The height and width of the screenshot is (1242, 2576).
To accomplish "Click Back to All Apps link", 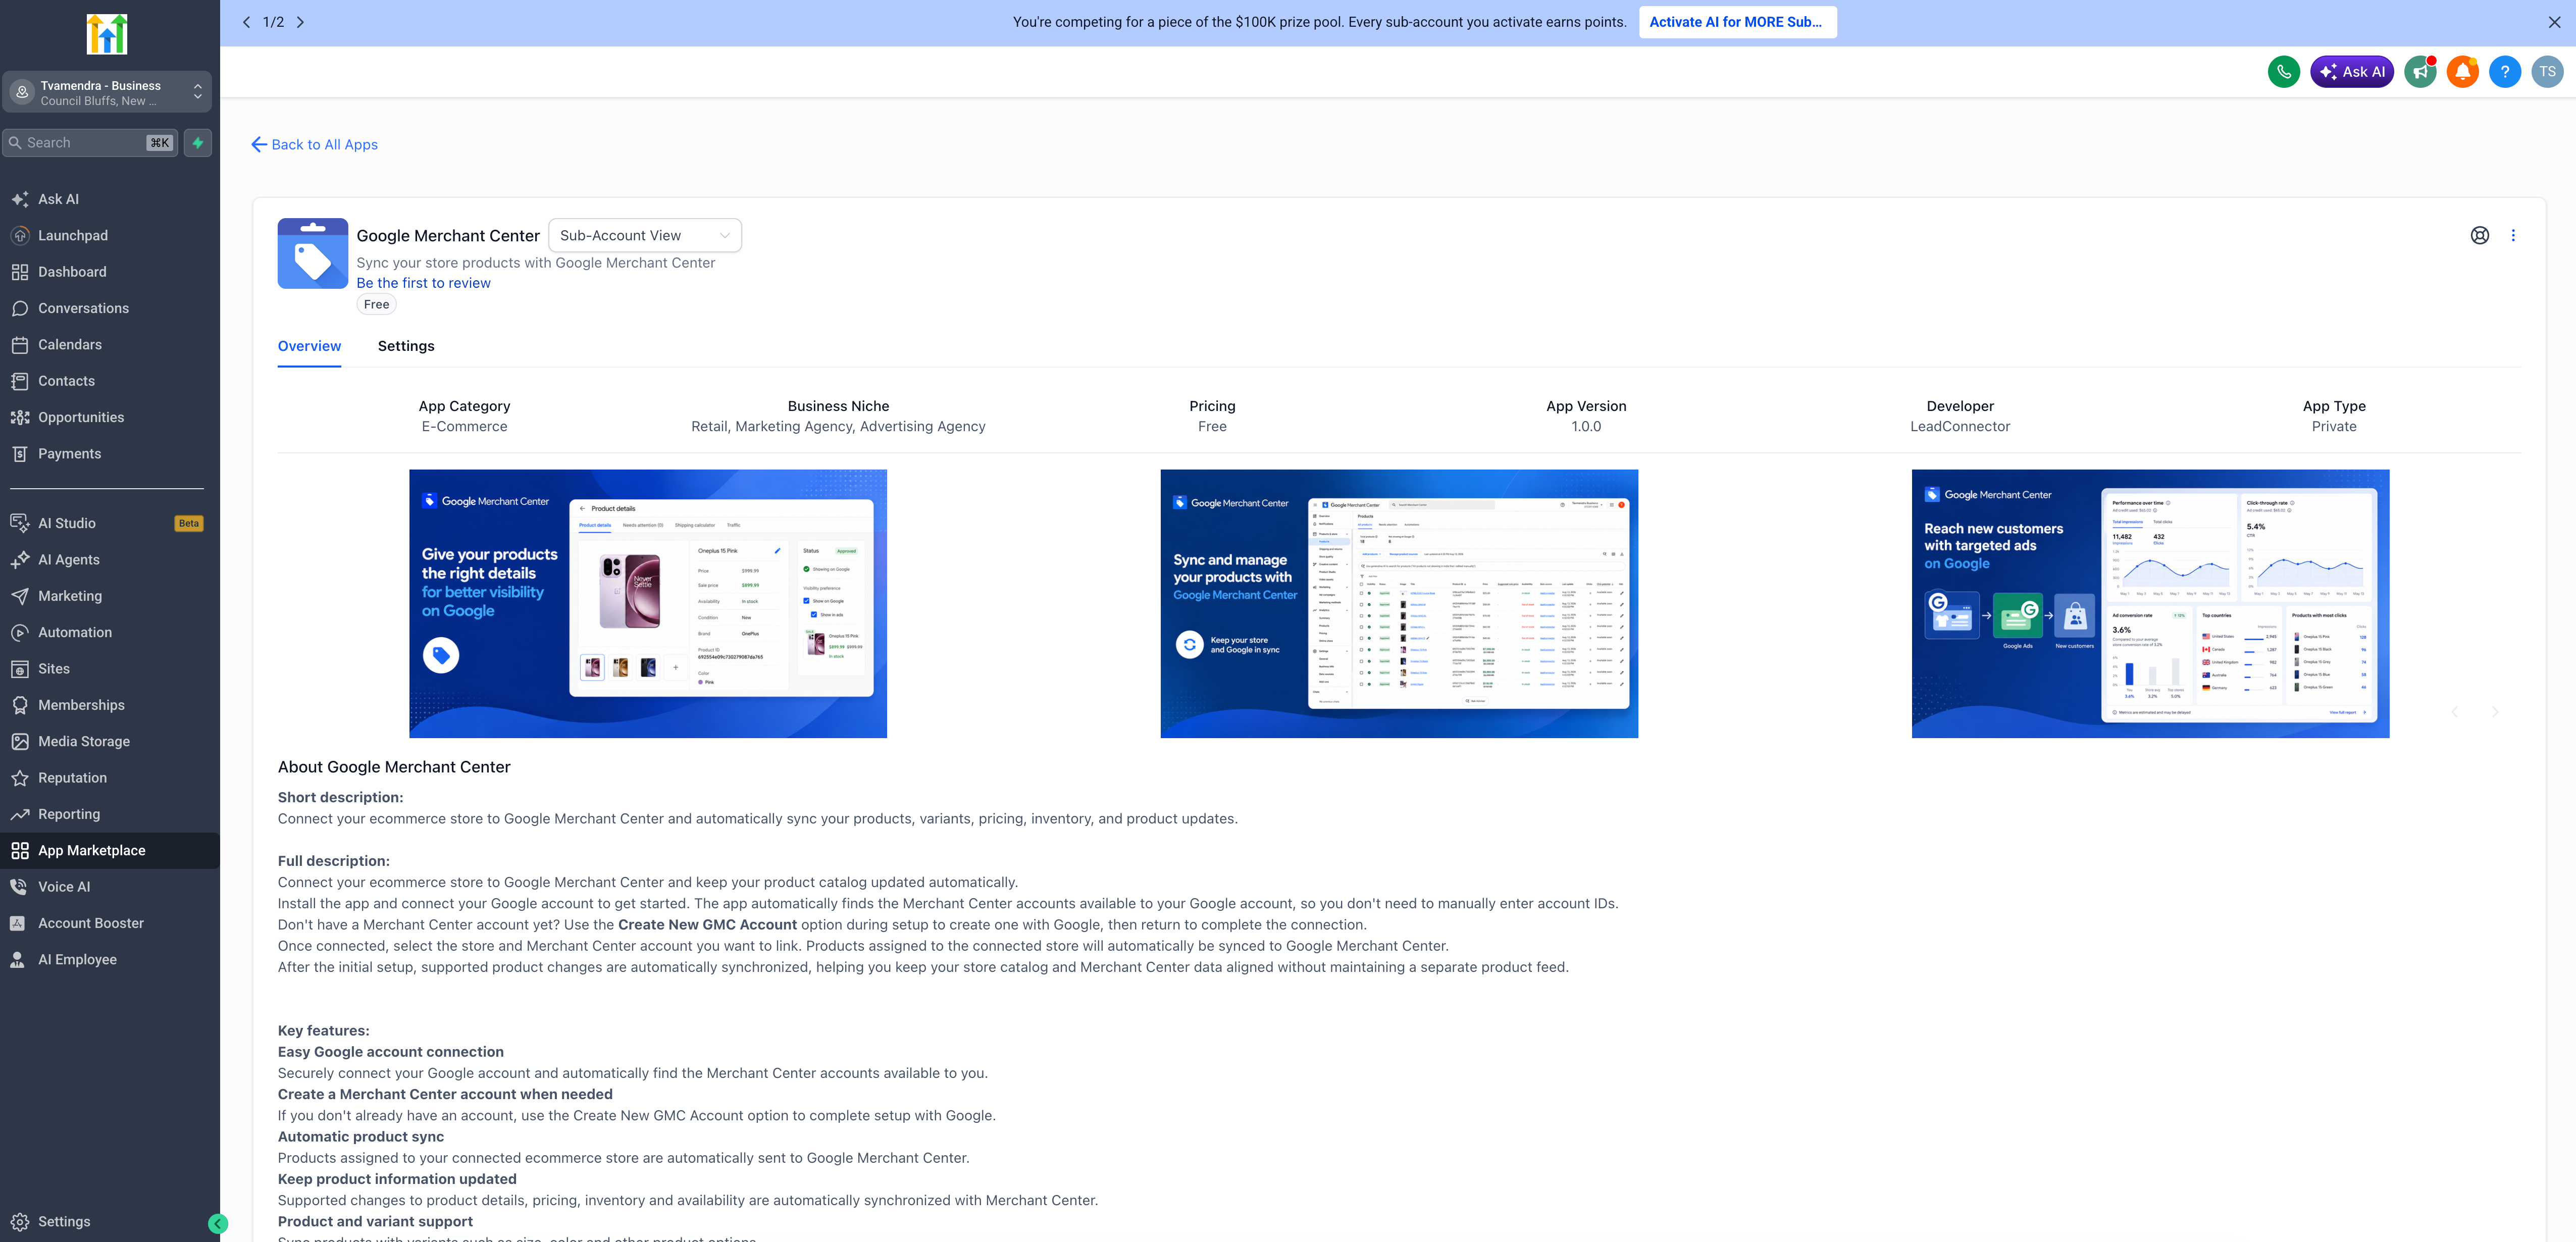I will [314, 145].
